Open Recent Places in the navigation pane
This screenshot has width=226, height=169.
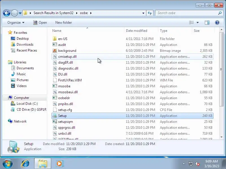pyautogui.click(x=27, y=50)
